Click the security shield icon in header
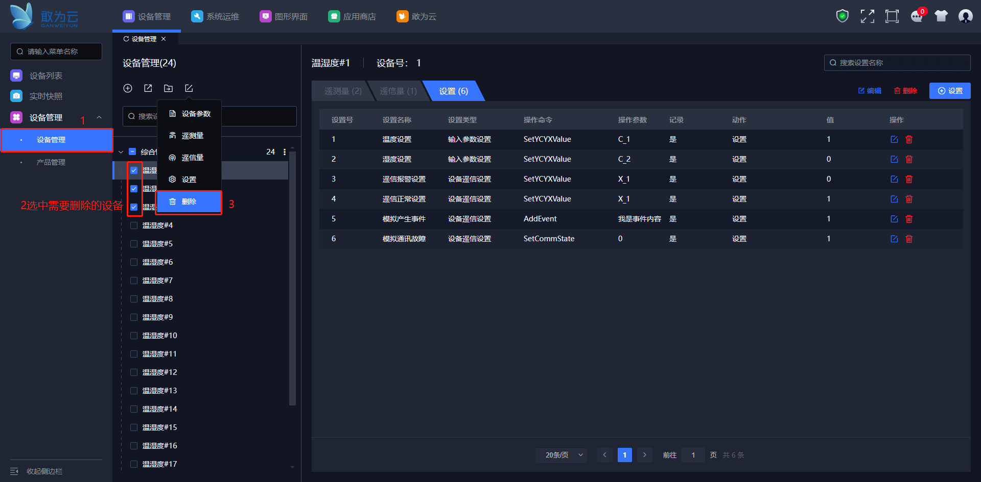This screenshot has height=482, width=981. pos(842,16)
